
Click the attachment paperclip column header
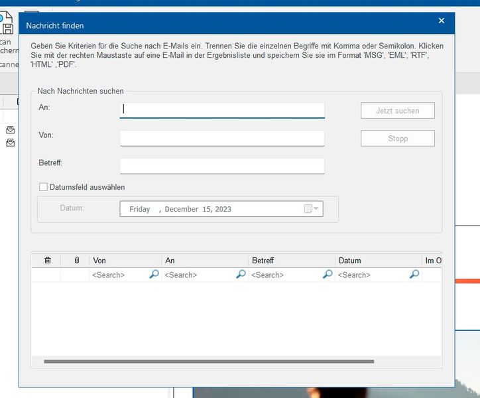pyautogui.click(x=76, y=261)
